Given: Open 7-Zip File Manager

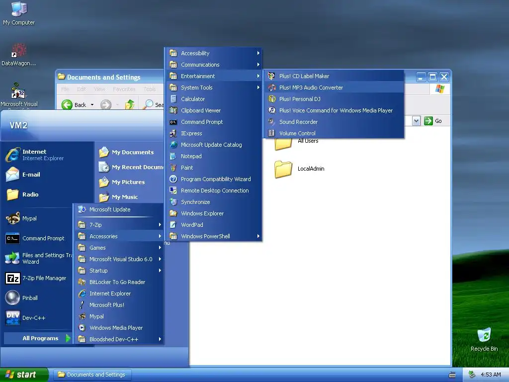Looking at the screenshot, I should pos(37,278).
